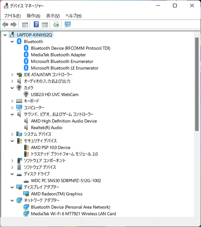Expand the キーボード category
The width and height of the screenshot is (201, 227).
tap(12, 101)
